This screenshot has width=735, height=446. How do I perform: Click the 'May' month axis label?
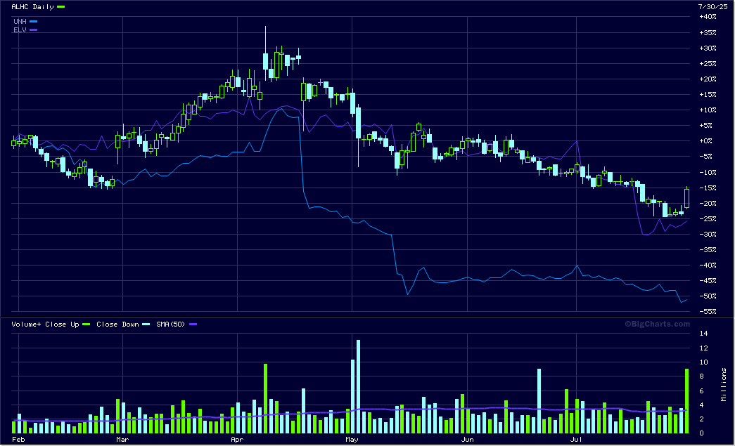(352, 440)
